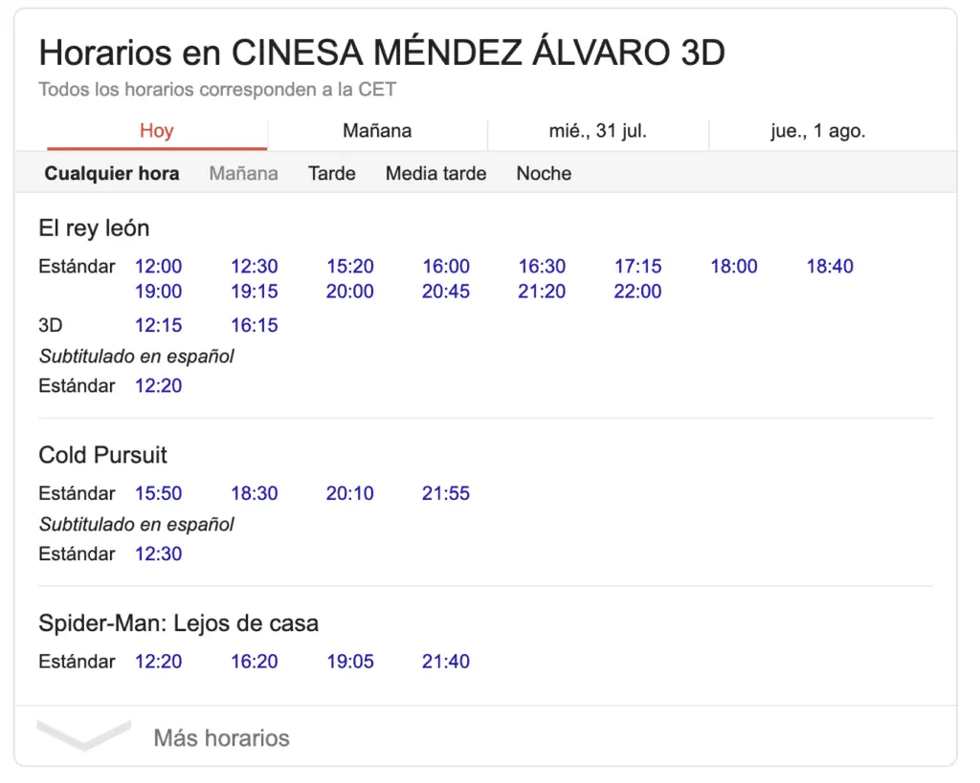Select the 15:50 Cold Pursuit showtime
Viewport: 980px width, 783px height.
[x=158, y=493]
